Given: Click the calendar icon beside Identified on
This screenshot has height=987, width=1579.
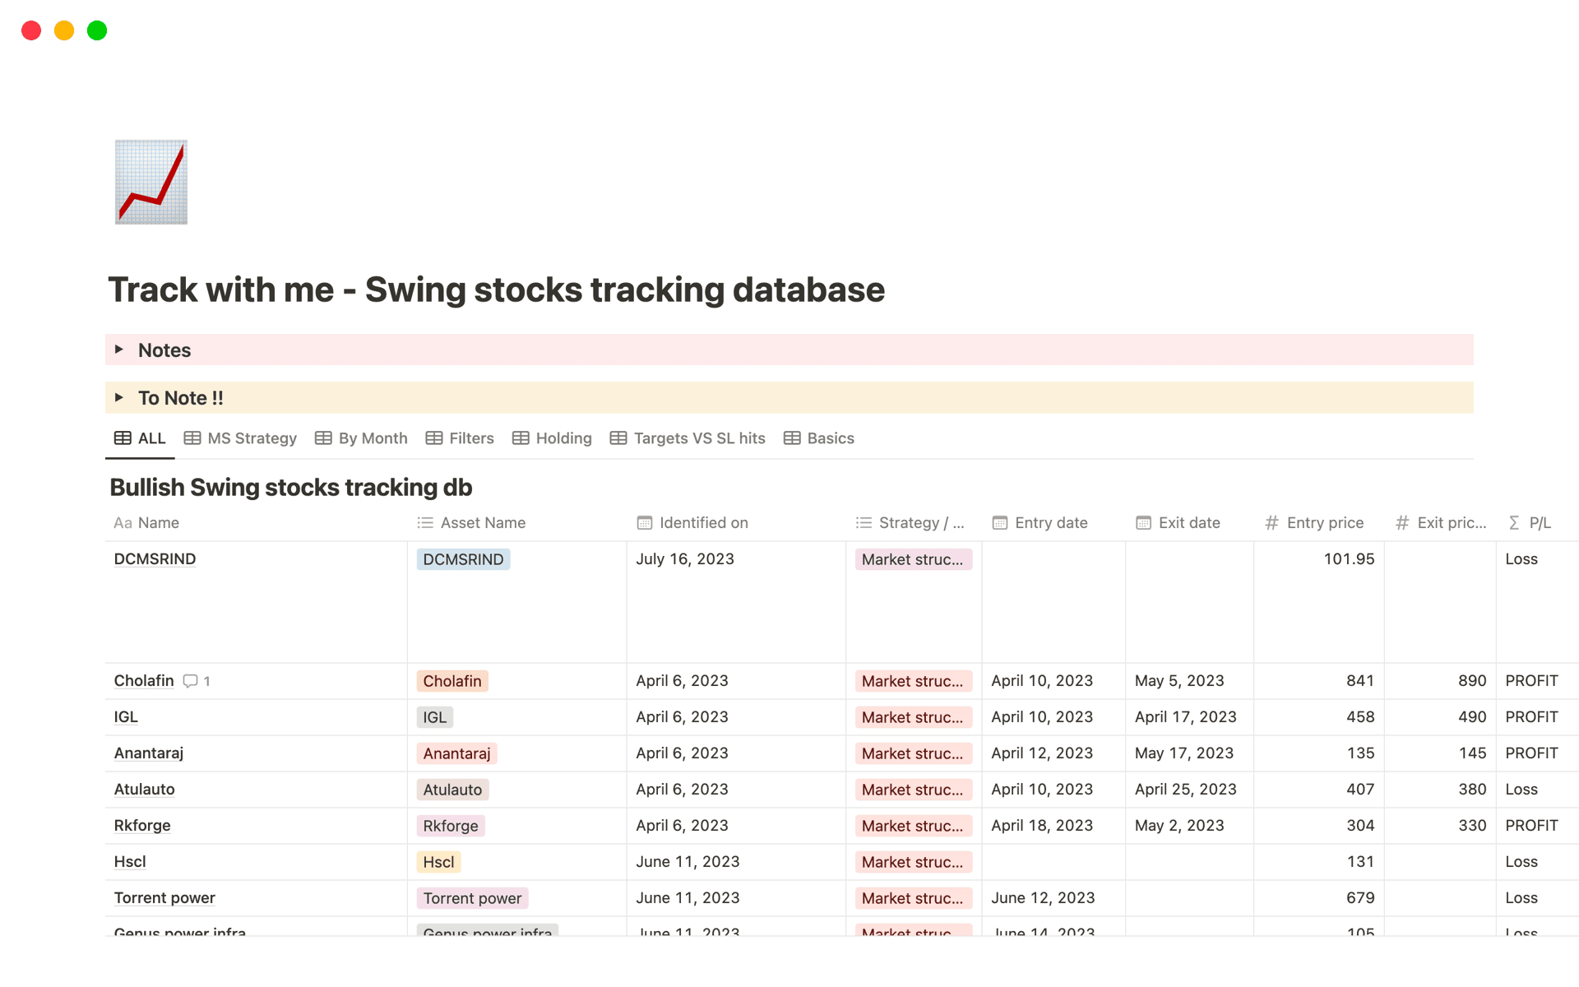Looking at the screenshot, I should [x=643, y=522].
